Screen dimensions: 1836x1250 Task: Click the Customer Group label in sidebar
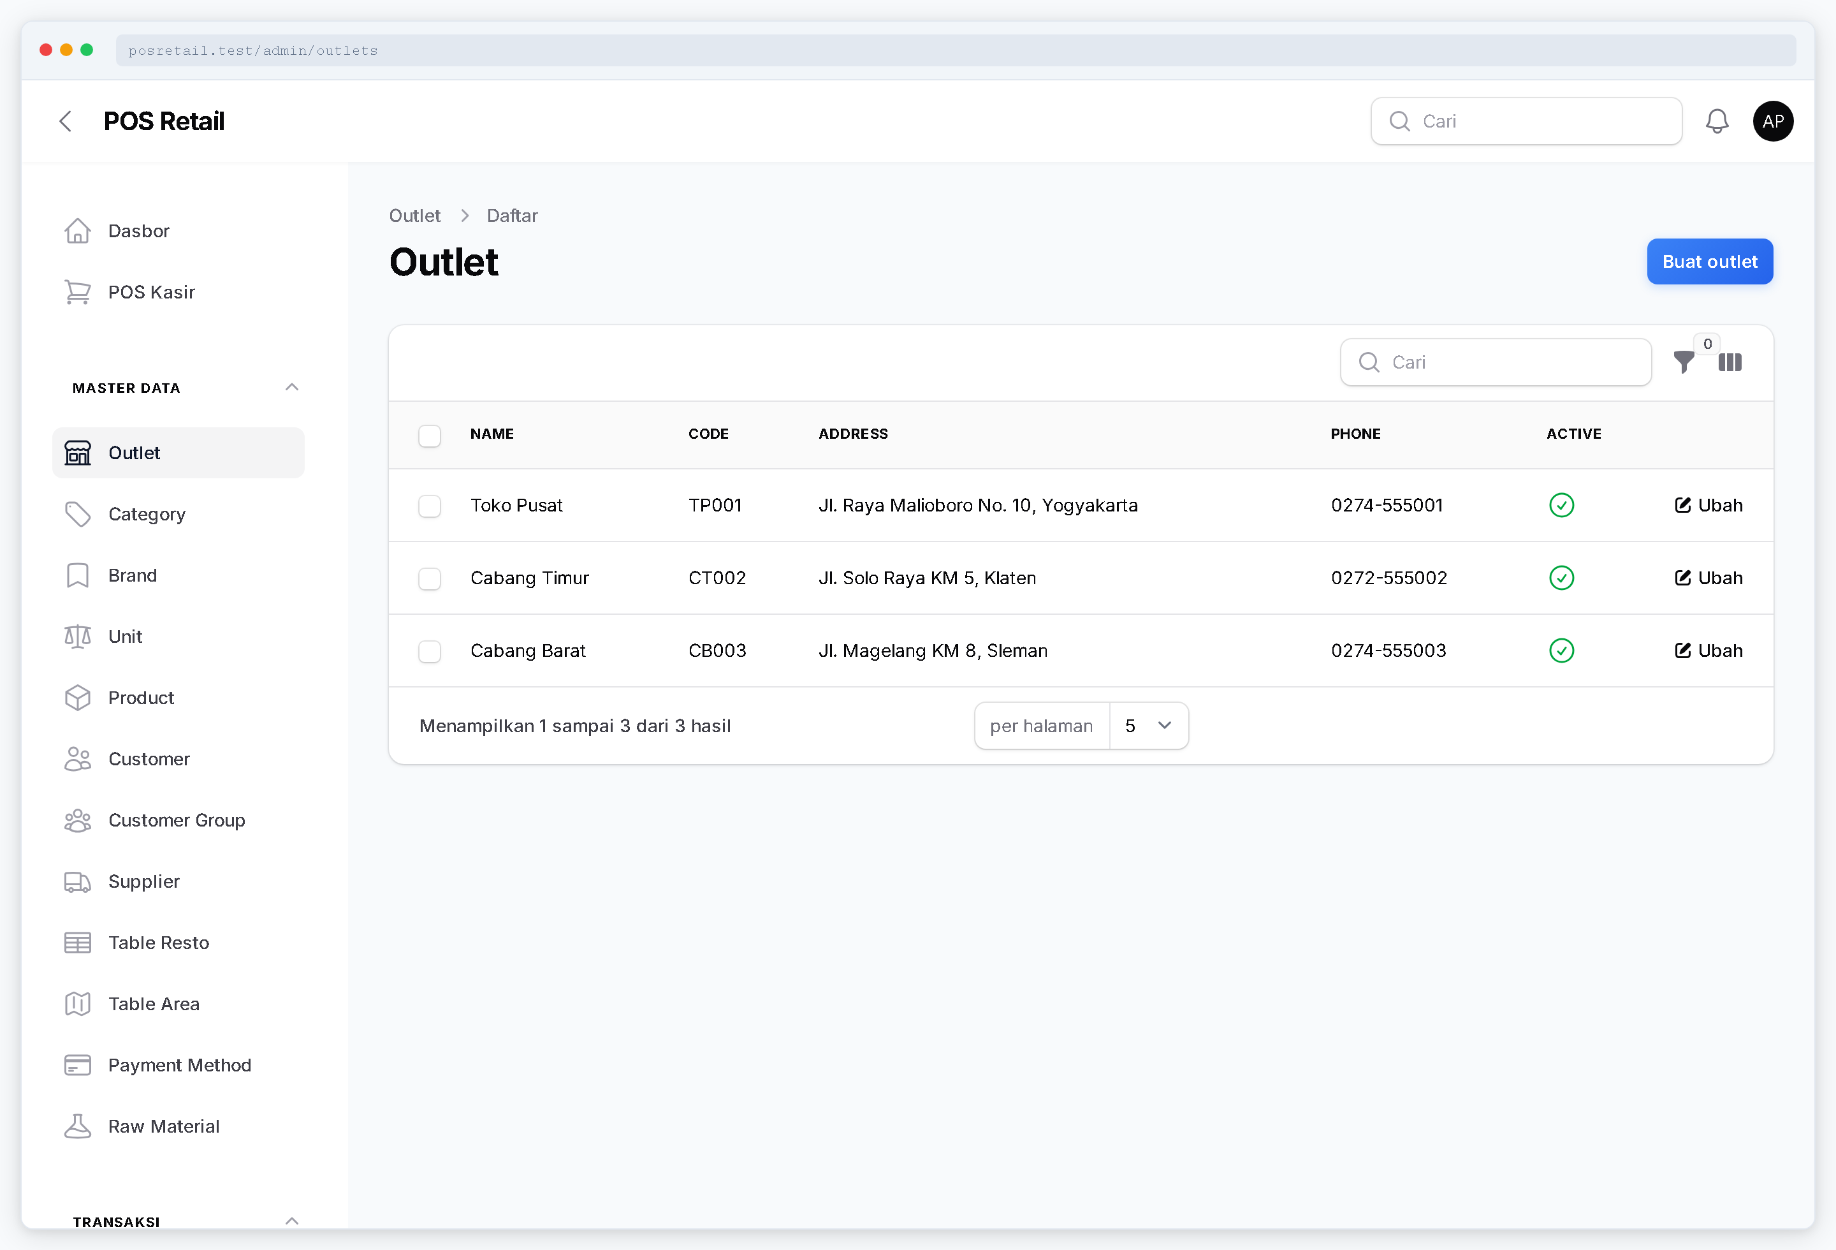point(177,820)
